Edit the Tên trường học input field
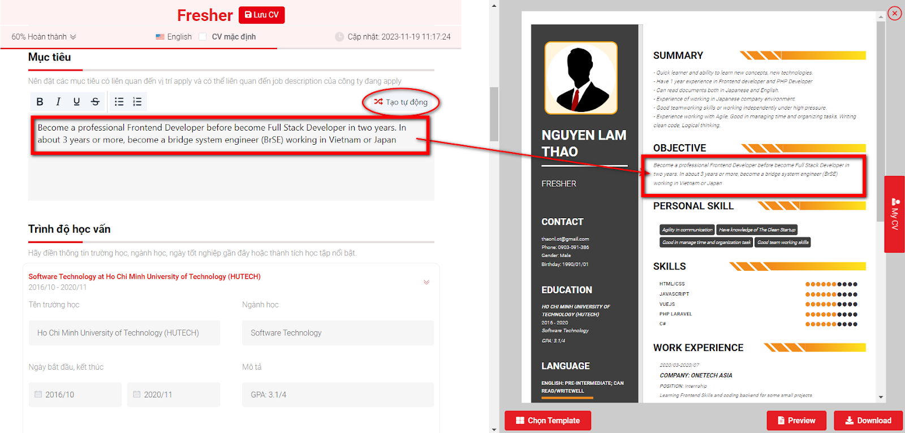The width and height of the screenshot is (905, 433). click(124, 333)
